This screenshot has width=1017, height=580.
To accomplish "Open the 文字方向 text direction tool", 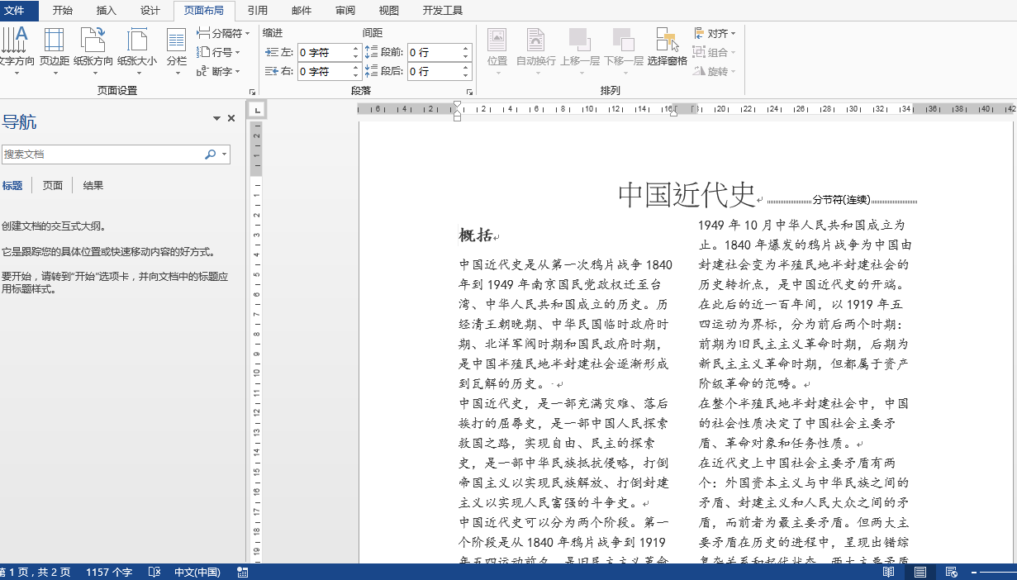I will (x=16, y=50).
